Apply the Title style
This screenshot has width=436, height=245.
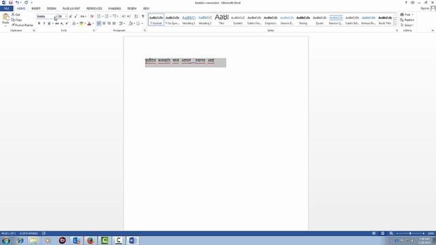click(221, 20)
